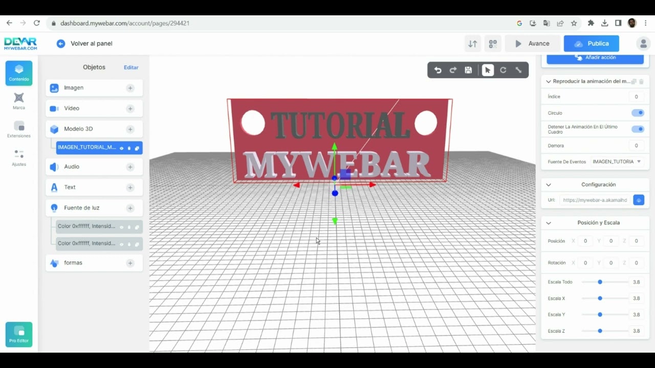Toggle Detener La Animación En El Último Cuadro
The height and width of the screenshot is (368, 655).
click(x=638, y=129)
